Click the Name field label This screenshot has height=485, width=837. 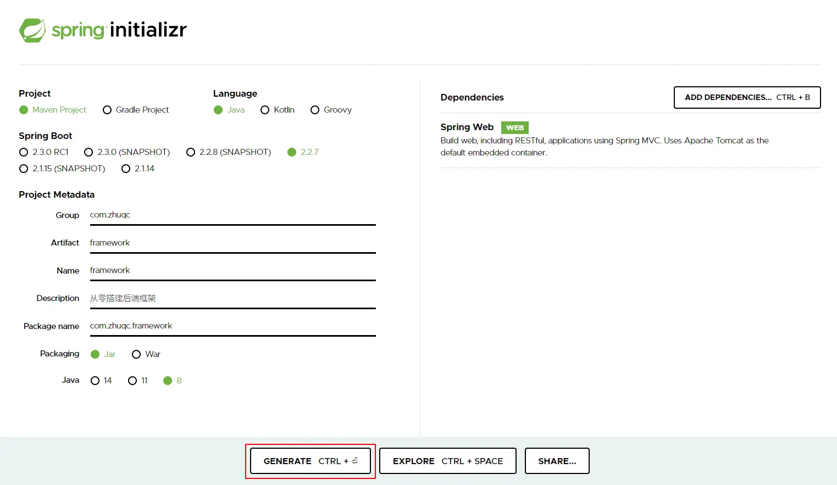pos(68,271)
